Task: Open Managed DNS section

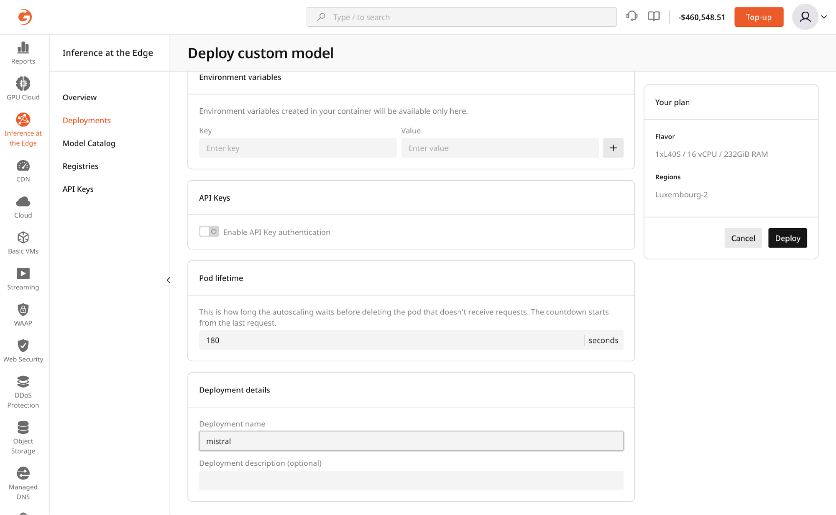Action: 23,484
